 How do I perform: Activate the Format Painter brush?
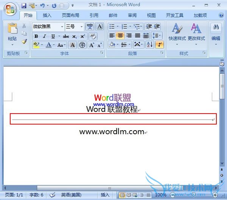coord(24,41)
